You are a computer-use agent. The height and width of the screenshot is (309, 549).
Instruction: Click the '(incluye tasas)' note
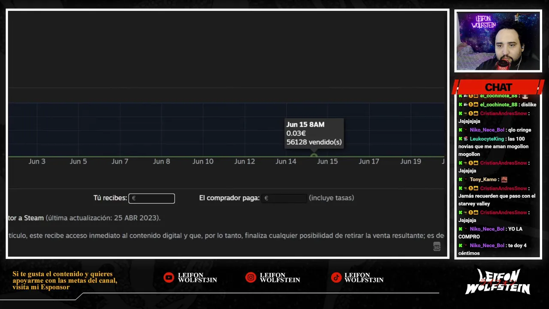coord(332,198)
